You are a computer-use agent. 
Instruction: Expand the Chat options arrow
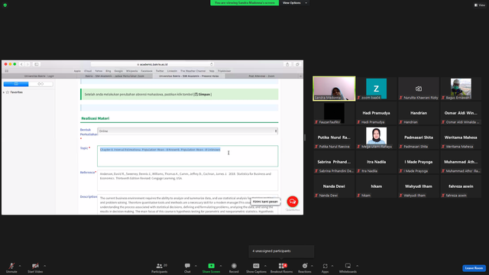[x=196, y=266]
